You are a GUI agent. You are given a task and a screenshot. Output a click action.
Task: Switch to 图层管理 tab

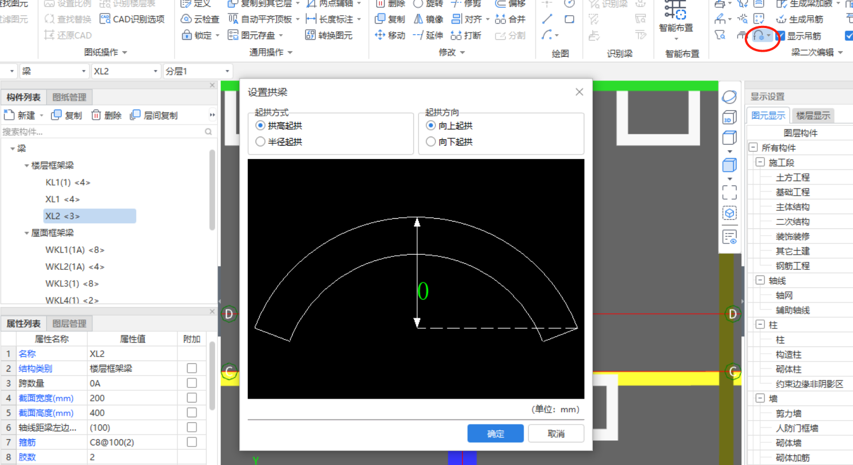coord(69,324)
